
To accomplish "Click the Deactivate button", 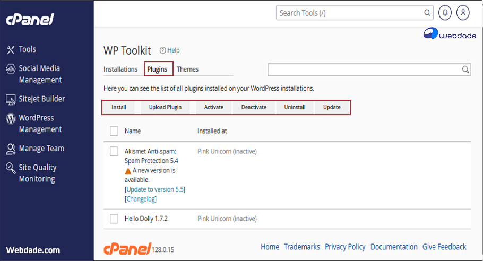I will point(254,107).
